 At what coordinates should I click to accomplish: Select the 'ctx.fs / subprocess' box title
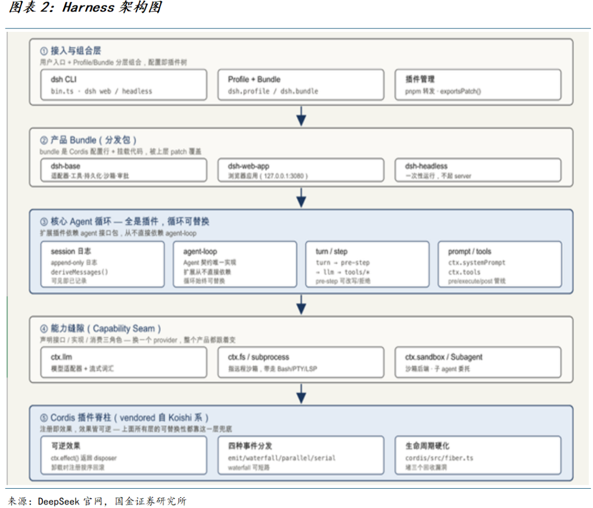(258, 357)
